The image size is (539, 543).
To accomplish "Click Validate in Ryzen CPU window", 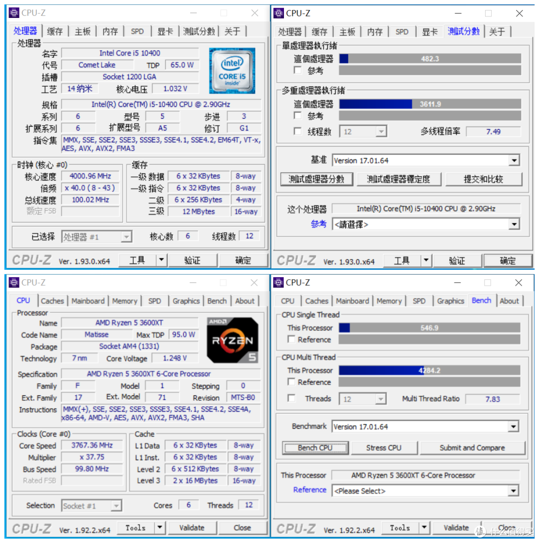I will (x=192, y=528).
